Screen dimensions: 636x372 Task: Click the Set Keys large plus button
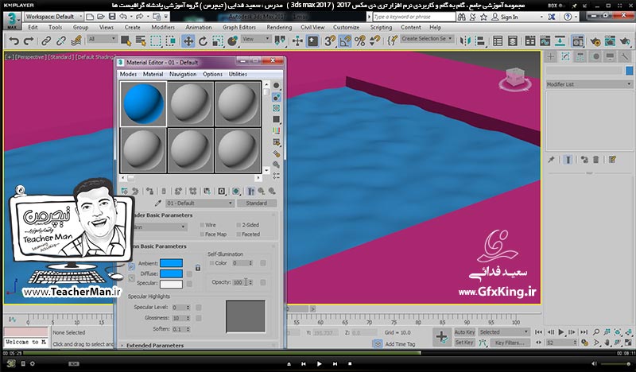point(442,337)
